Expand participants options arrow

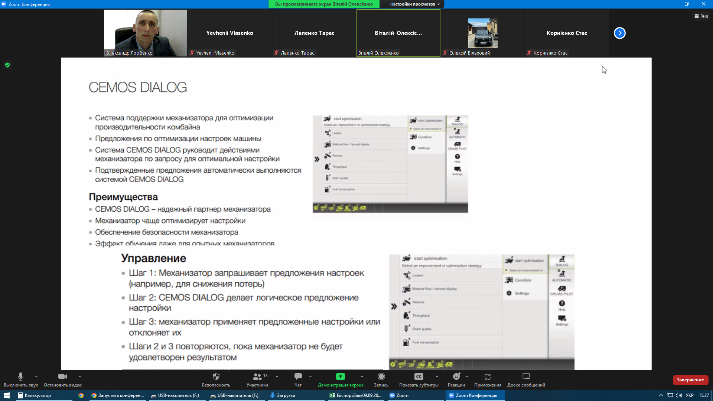(277, 376)
